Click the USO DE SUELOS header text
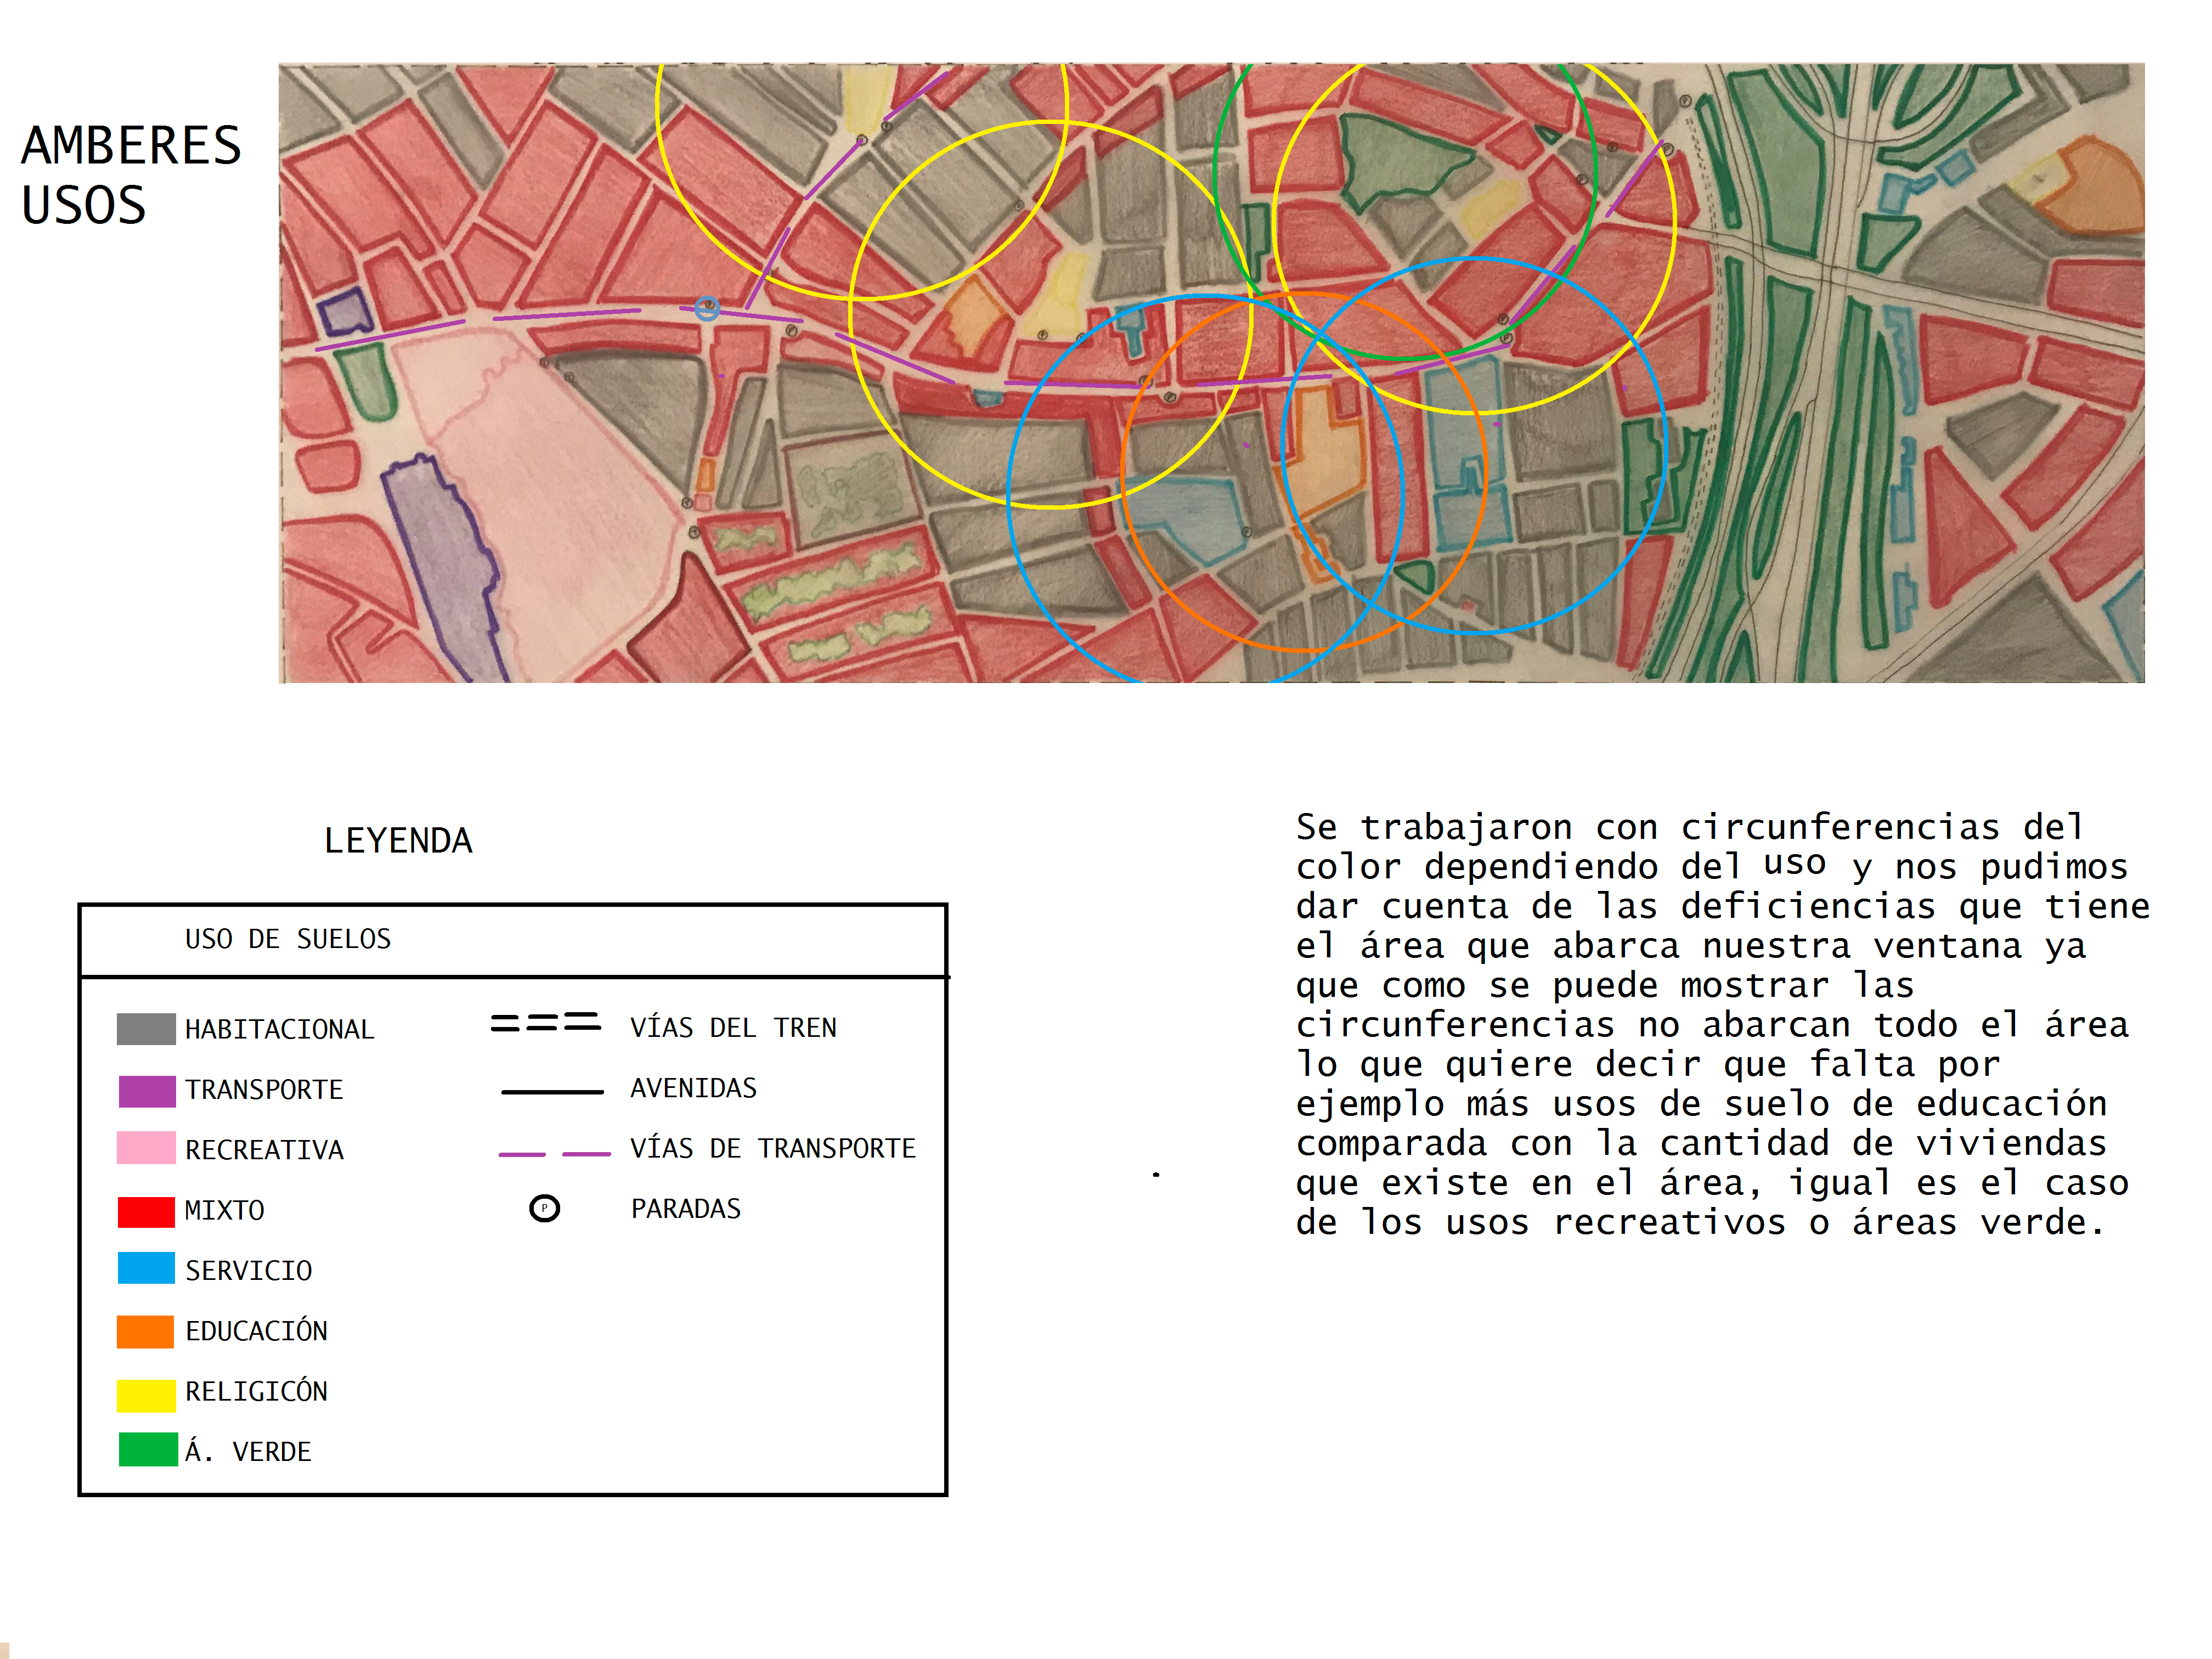Image resolution: width=2212 pixels, height=1659 pixels. click(x=288, y=939)
